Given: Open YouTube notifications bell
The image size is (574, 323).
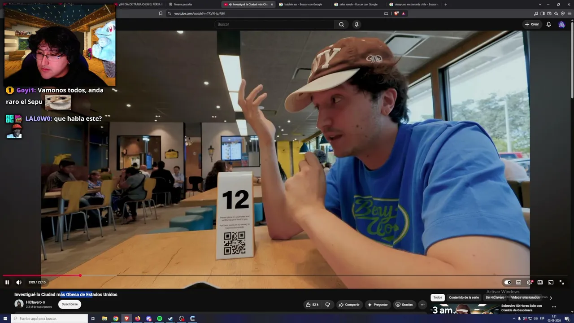Looking at the screenshot, I should [548, 24].
